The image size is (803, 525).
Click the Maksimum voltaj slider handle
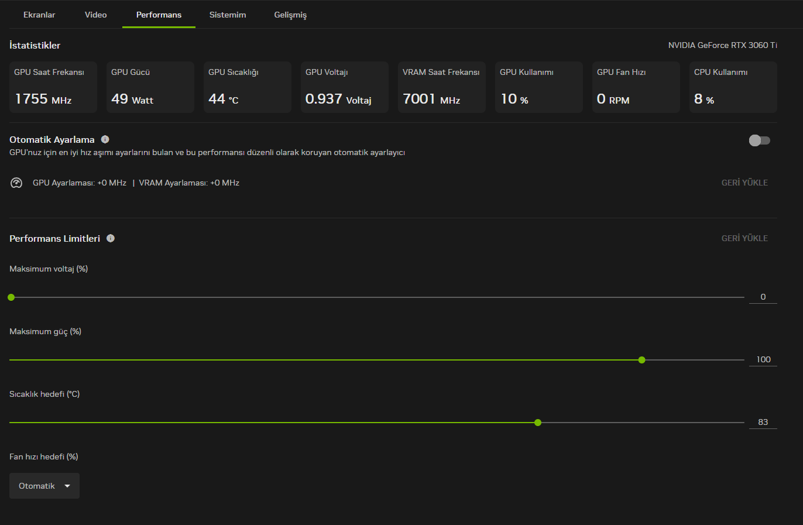(11, 297)
